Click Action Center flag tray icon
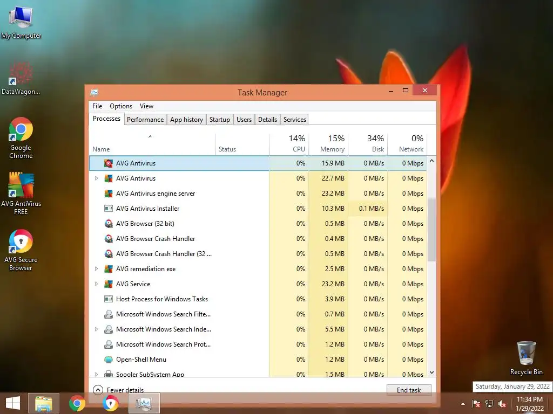Image resolution: width=553 pixels, height=414 pixels. (x=476, y=404)
